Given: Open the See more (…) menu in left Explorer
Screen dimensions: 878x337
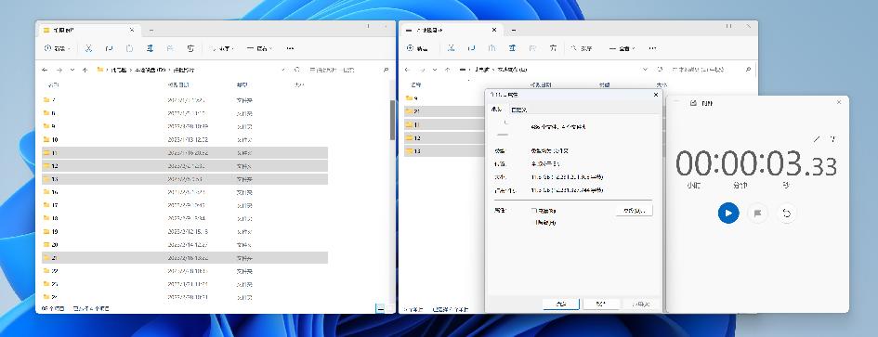Looking at the screenshot, I should point(290,48).
